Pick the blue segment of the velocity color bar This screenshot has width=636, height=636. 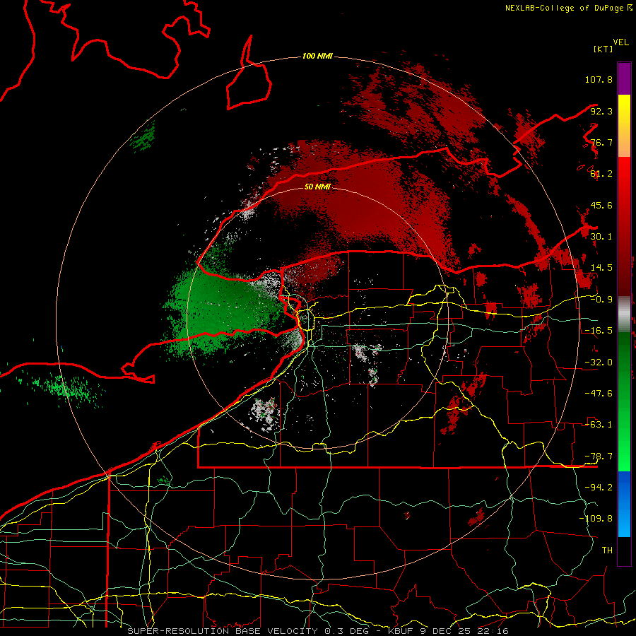coord(624,504)
